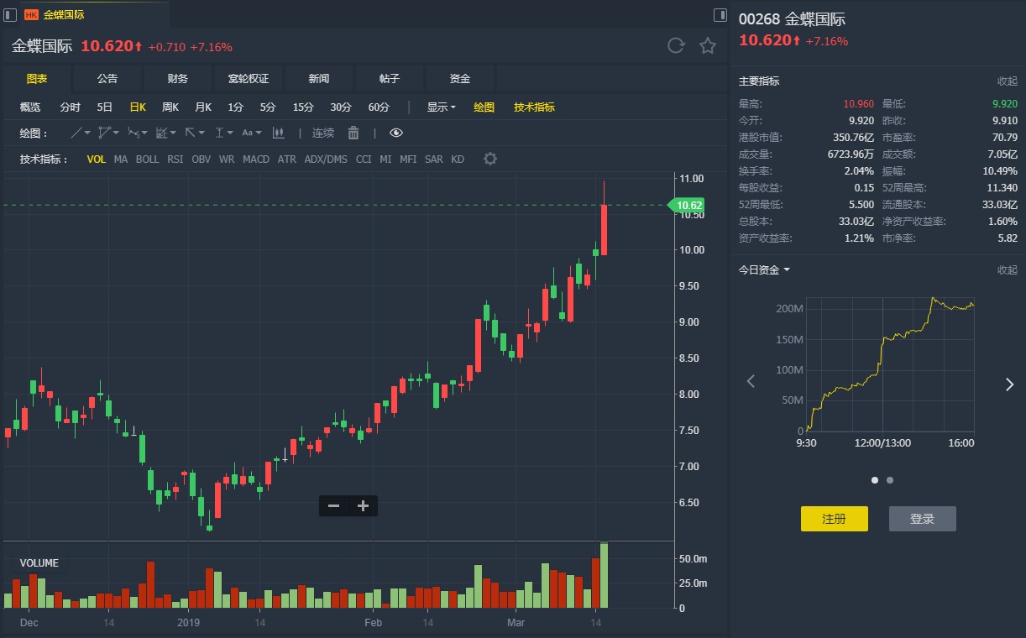1026x638 pixels.
Task: Enable the BOLL indicator
Action: (x=147, y=159)
